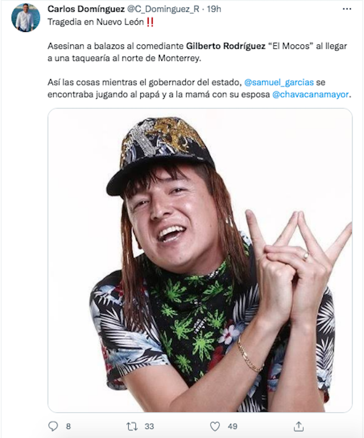Like the tweet with the heart icon
The width and height of the screenshot is (364, 438).
(215, 426)
